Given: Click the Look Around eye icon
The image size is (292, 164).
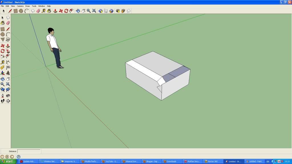Looking at the screenshot, I should point(8,96).
